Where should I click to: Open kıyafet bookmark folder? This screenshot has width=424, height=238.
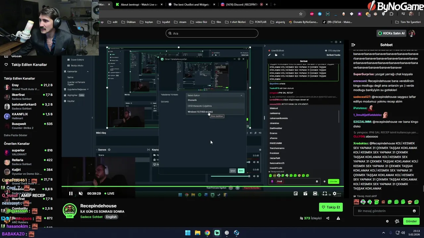164,22
